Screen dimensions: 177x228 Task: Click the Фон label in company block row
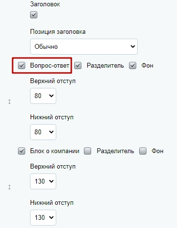[157, 151]
